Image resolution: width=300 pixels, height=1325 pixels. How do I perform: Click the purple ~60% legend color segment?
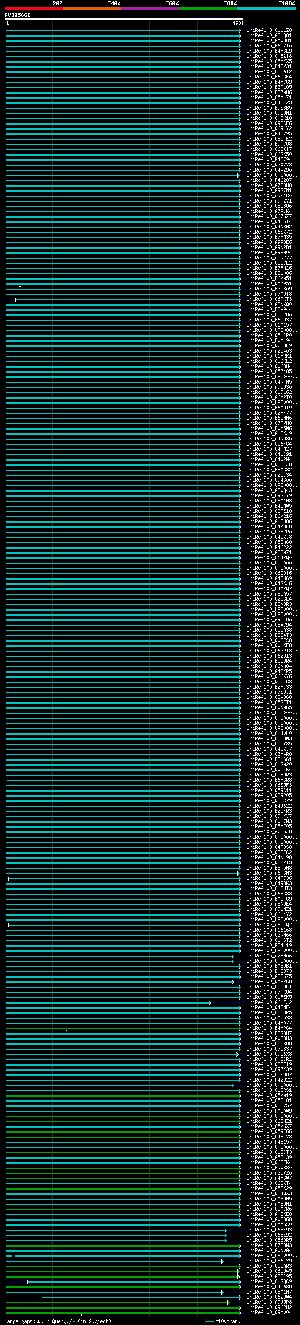tap(150, 8)
